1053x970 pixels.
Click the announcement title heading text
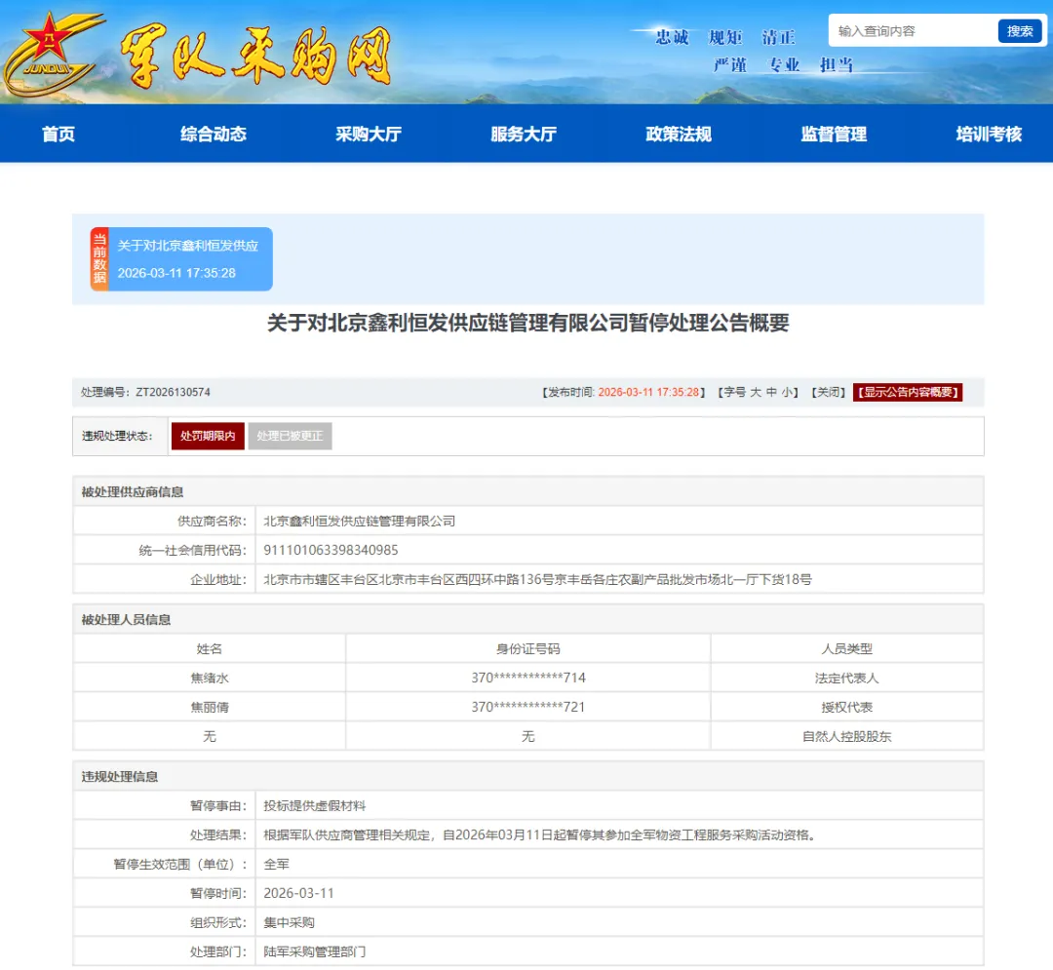pos(527,323)
